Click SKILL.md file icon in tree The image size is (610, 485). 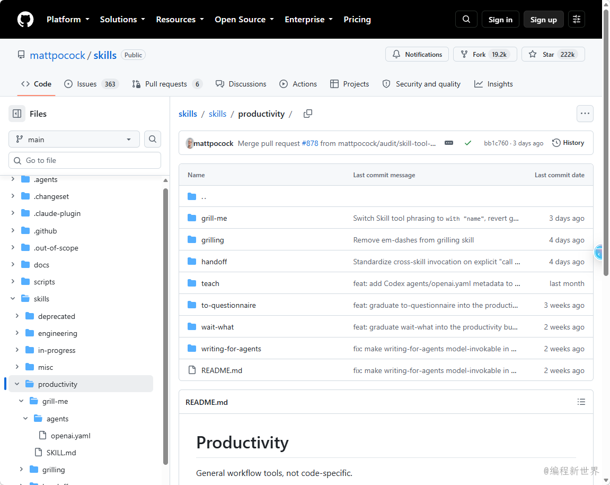tap(39, 452)
